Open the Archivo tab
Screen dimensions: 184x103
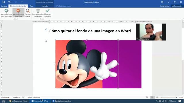coord(4,6)
